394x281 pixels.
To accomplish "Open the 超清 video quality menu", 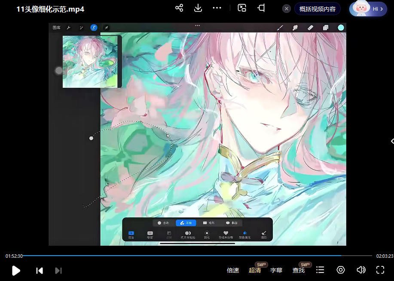I will coord(255,270).
